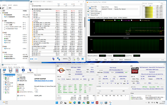
Task: Click the HWiNFO sensor list vertical scrollbar
Action: (85, 22)
